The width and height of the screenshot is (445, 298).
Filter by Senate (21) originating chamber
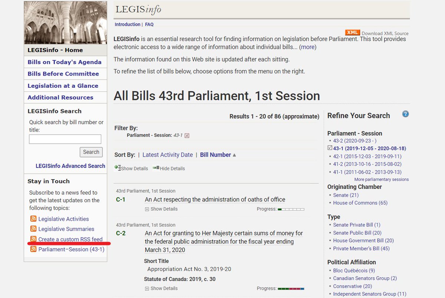tap(346, 195)
